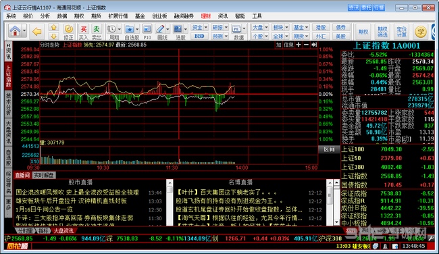The height and width of the screenshot is (254, 439).
Task: Click the BBD toolbar button
Action: [199, 36]
